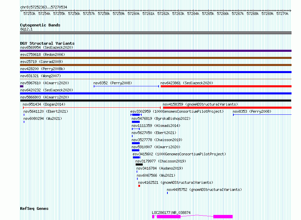
Task: Select the blue nsv428200 variant bar
Action: (x=156, y=72)
